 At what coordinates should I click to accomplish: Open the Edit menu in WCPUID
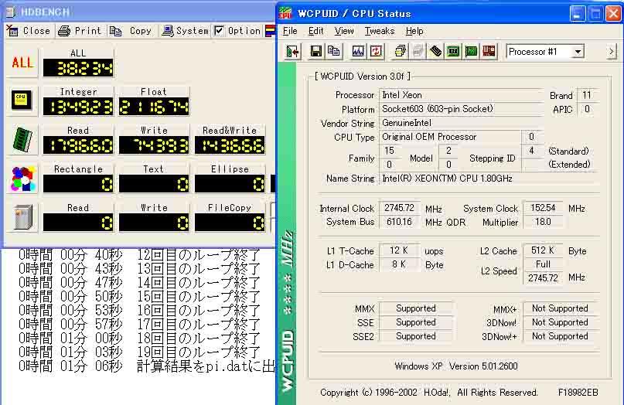315,31
